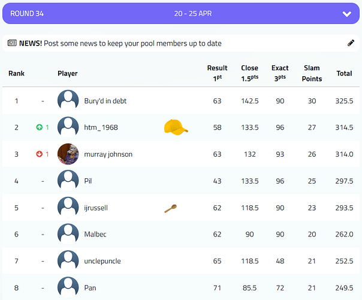Open player htm_1968's name link
The width and height of the screenshot is (362, 300).
(102, 127)
